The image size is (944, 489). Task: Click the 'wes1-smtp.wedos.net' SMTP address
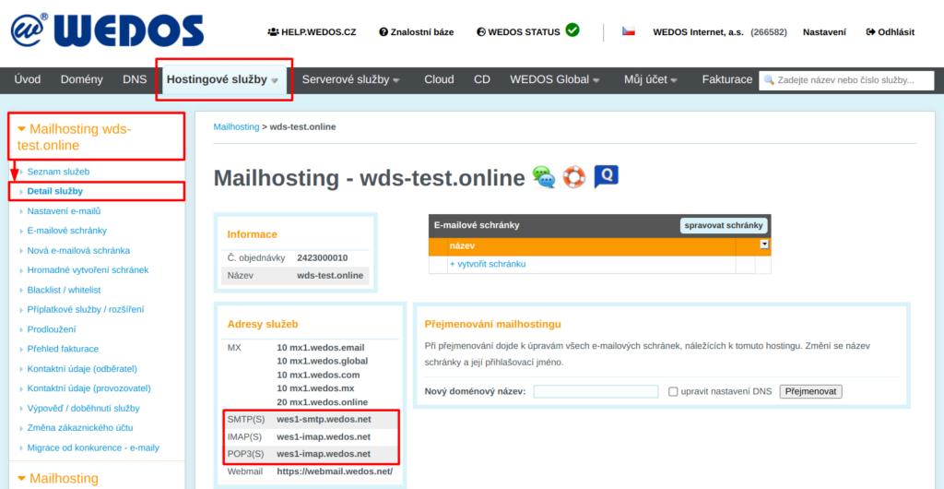(x=324, y=419)
